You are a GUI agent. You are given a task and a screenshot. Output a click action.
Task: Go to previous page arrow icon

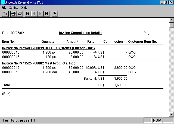(34, 14)
